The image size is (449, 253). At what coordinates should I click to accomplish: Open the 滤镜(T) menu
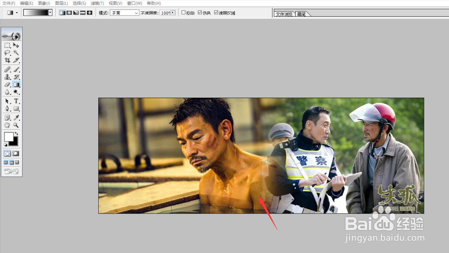point(97,3)
